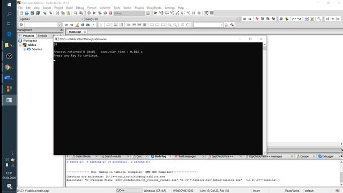The image size is (343, 193).
Task: Click the DoxyBlocks block comment icon
Action: coord(294,19)
